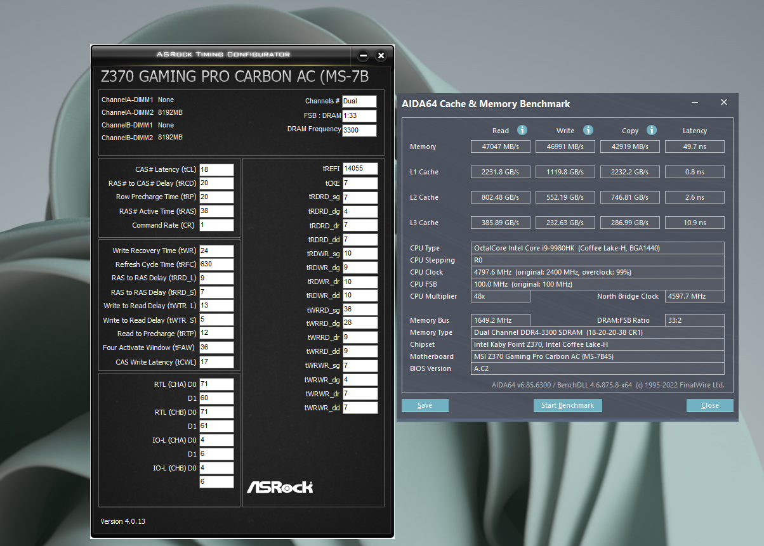
Task: Click the CPU Clock value 4797.6 MHz
Action: (598, 272)
